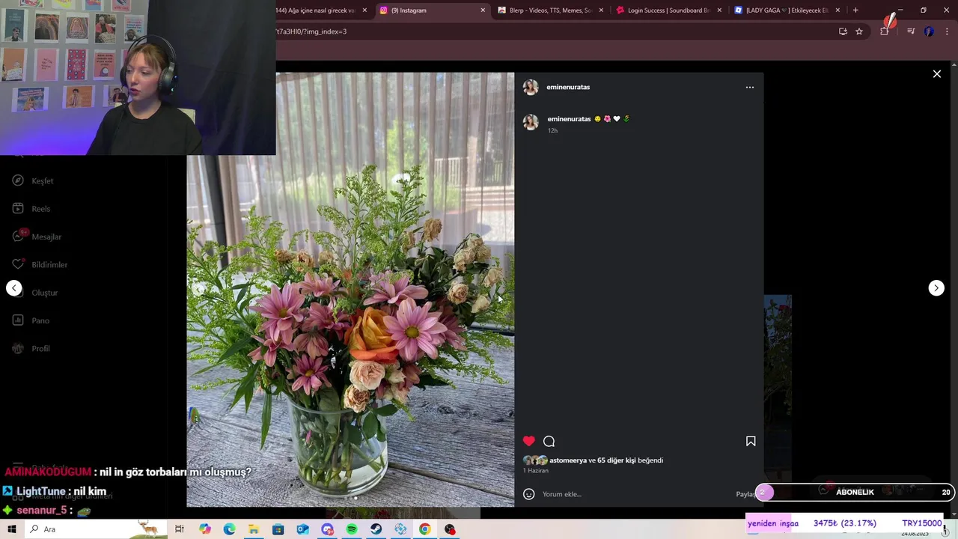Open the media controls icon in toolbar

point(911,31)
